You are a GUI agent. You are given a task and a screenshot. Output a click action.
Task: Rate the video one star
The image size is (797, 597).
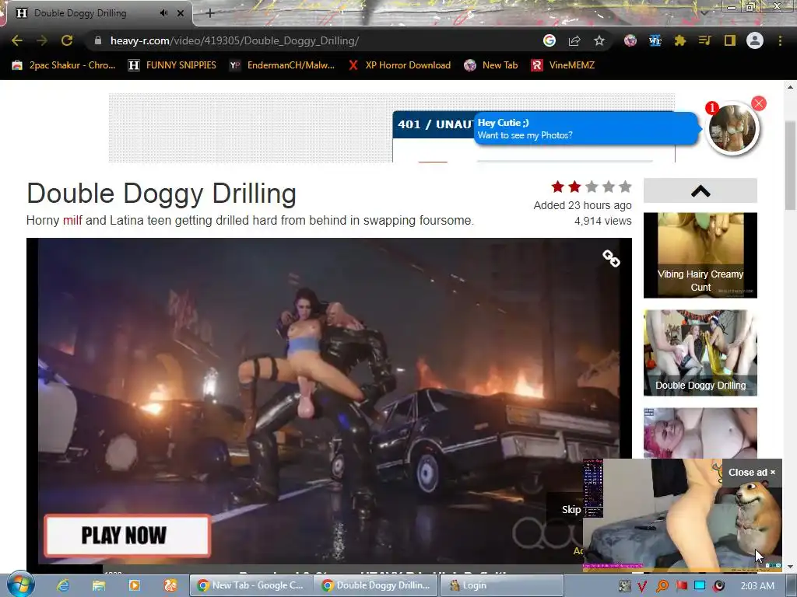(x=557, y=187)
